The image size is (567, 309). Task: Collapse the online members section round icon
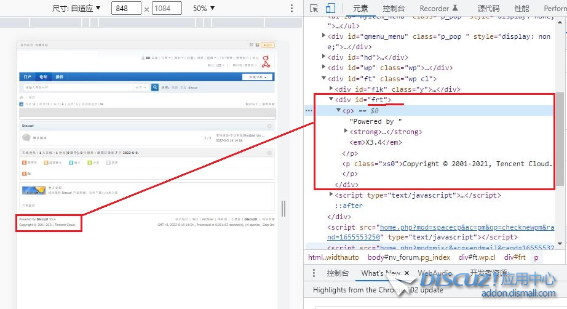(269, 153)
